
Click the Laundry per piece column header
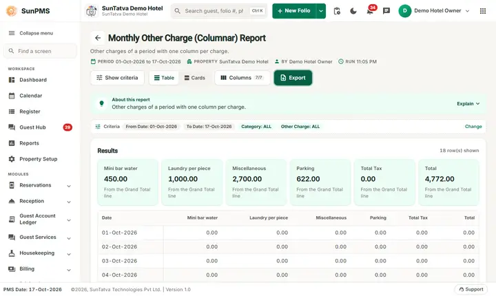pyautogui.click(x=269, y=218)
